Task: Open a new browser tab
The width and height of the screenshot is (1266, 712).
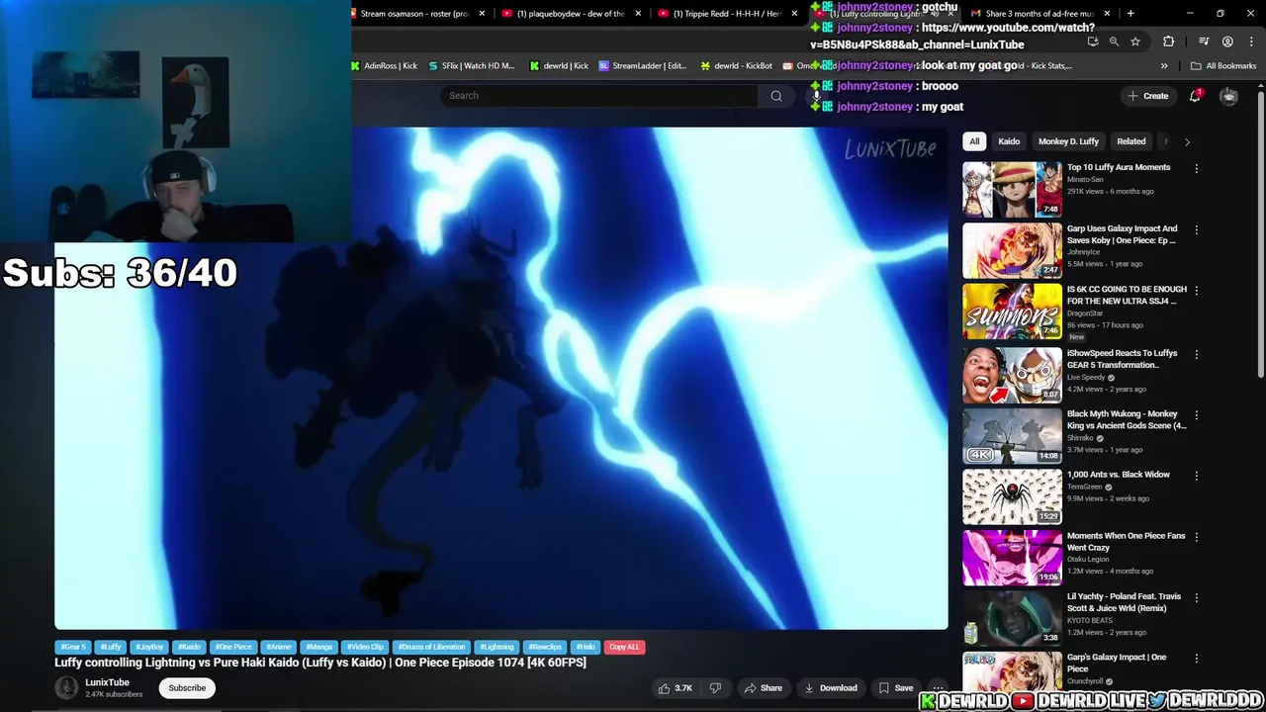Action: tap(1130, 14)
